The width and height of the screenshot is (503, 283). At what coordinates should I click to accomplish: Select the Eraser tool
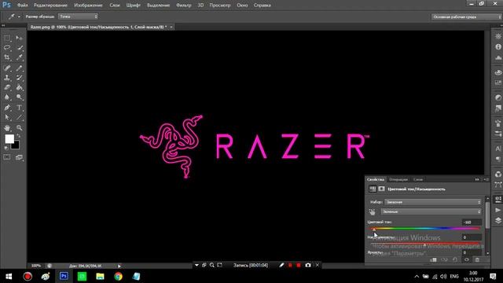[x=7, y=87]
